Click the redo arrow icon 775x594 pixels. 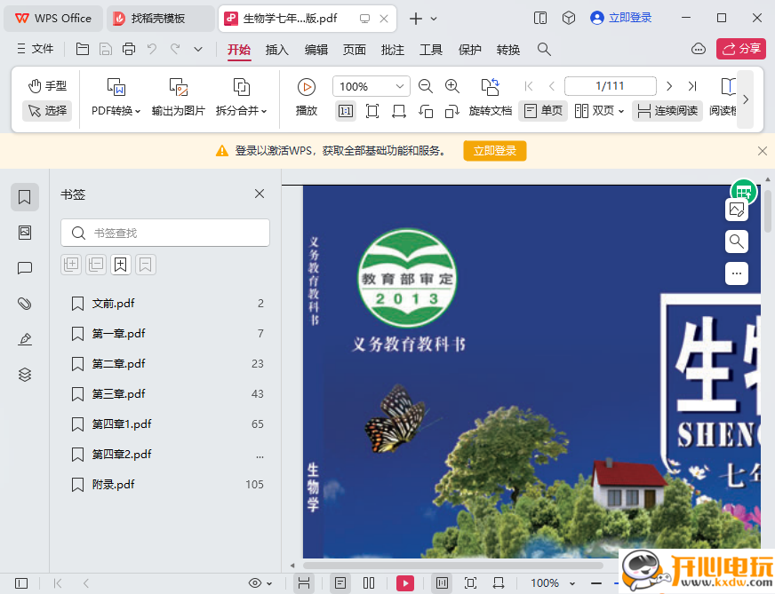point(175,49)
